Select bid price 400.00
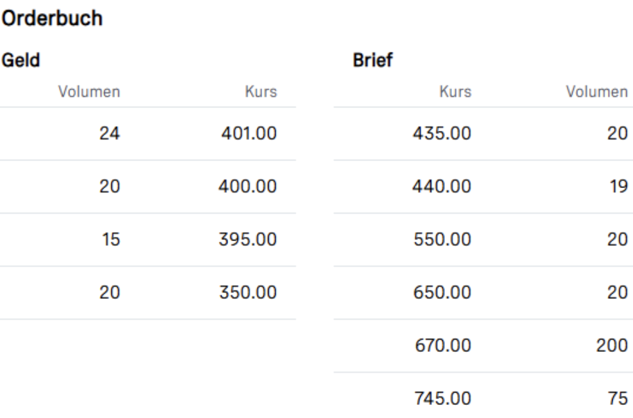633x418 pixels. (x=248, y=187)
